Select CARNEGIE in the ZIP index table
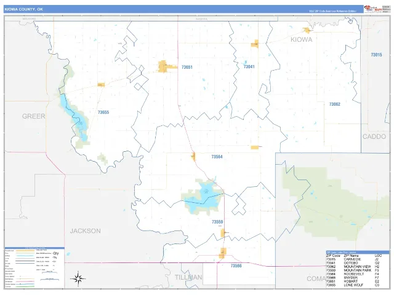Screen dimensions: 394x295 [x=352, y=259]
